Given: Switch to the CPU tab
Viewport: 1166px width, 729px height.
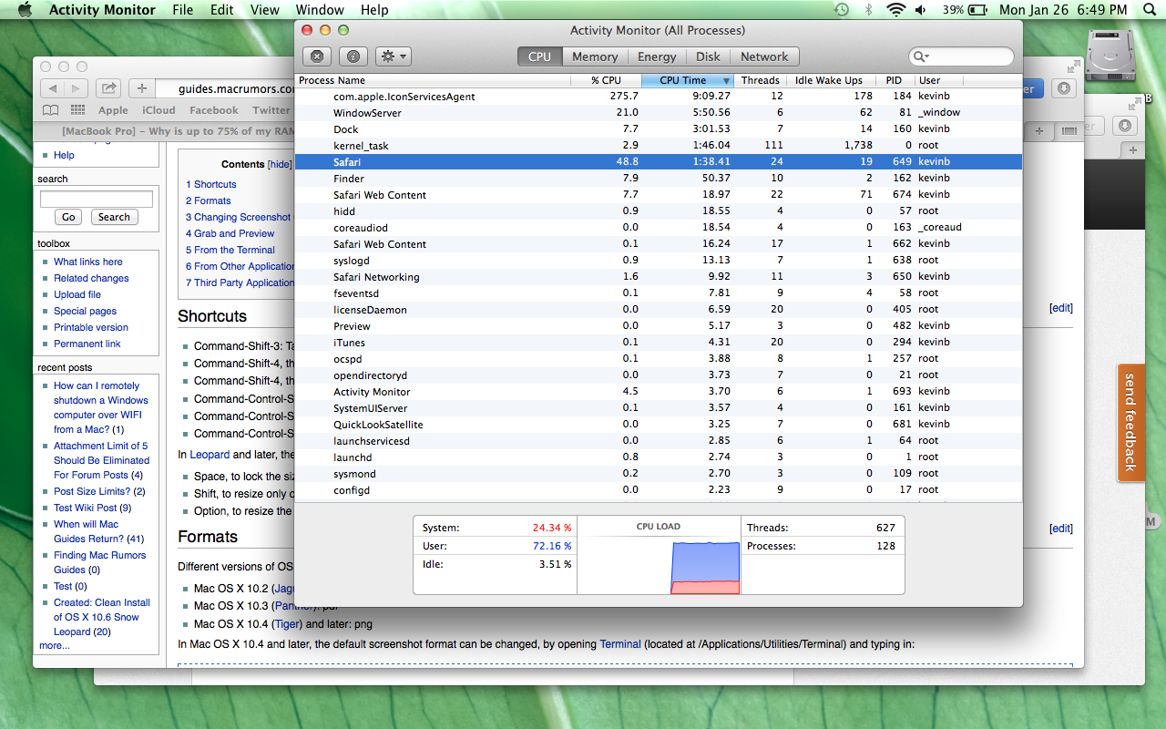Looking at the screenshot, I should (539, 56).
